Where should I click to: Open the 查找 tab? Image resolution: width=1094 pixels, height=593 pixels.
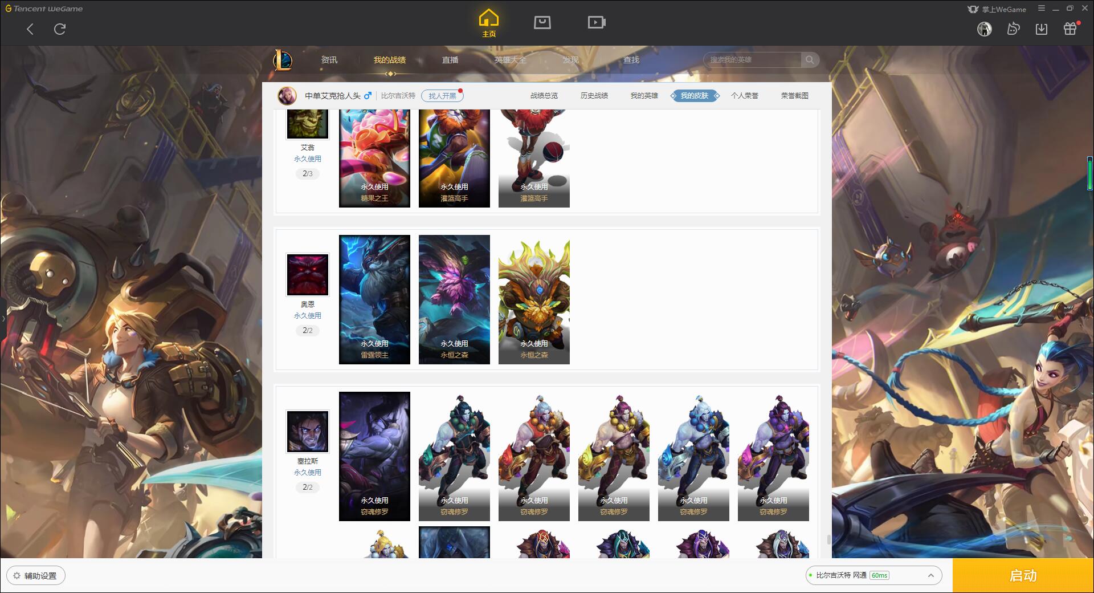pyautogui.click(x=631, y=60)
